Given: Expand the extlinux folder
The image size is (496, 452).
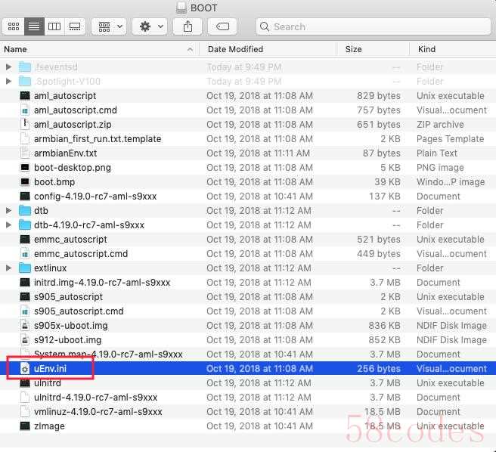Looking at the screenshot, I should coord(9,268).
